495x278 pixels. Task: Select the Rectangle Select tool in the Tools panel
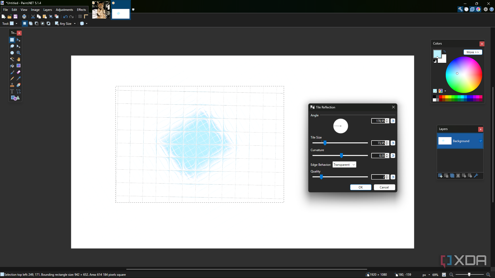coord(12,40)
